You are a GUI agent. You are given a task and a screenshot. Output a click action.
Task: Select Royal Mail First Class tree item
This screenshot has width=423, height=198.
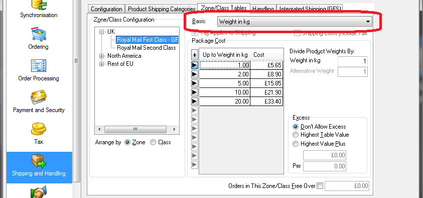(x=148, y=40)
